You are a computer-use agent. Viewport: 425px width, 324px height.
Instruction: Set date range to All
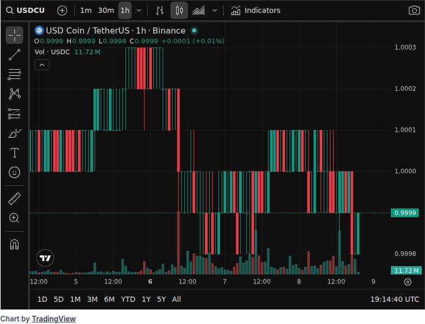[176, 299]
